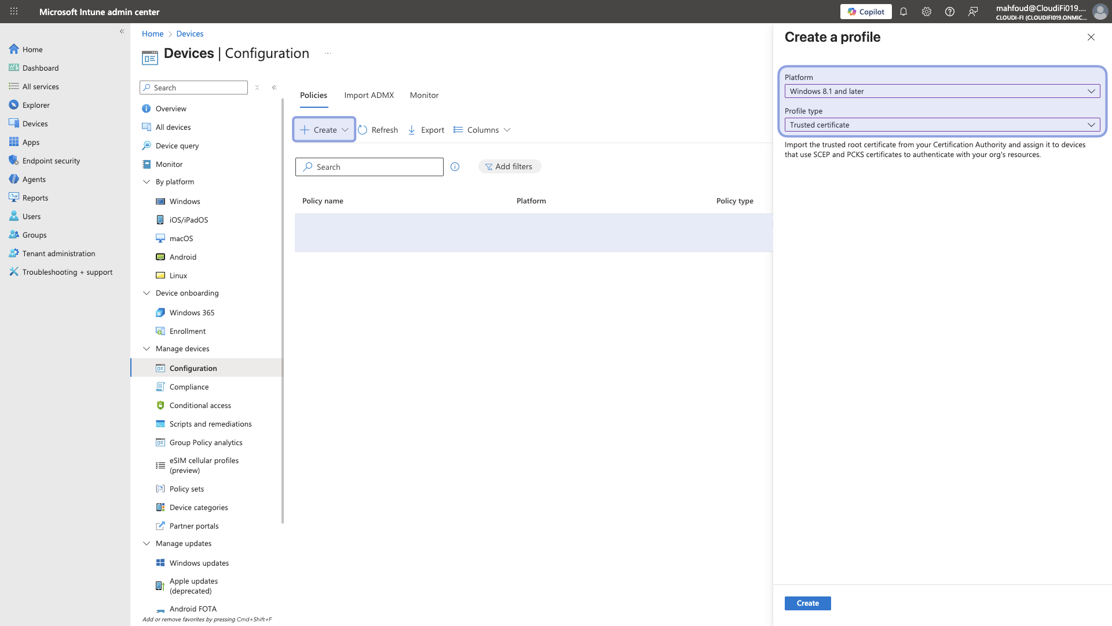This screenshot has height=626, width=1112.
Task: Click the Android platform icon
Action: (160, 257)
